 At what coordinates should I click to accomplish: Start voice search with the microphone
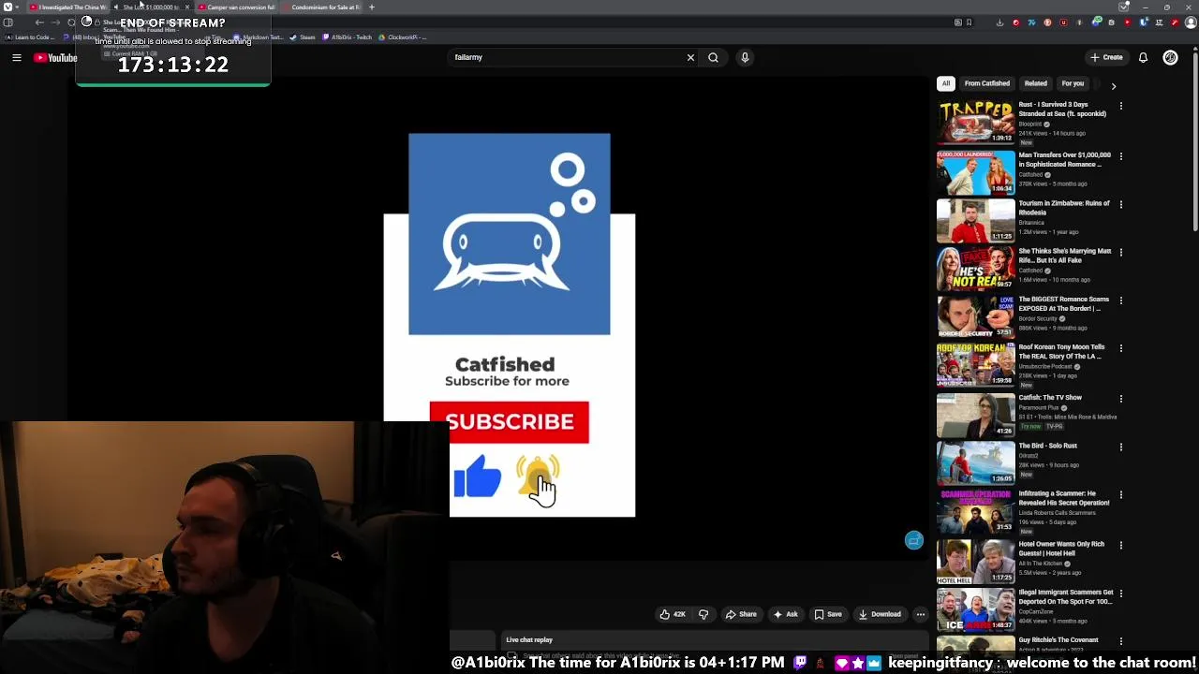click(x=745, y=57)
